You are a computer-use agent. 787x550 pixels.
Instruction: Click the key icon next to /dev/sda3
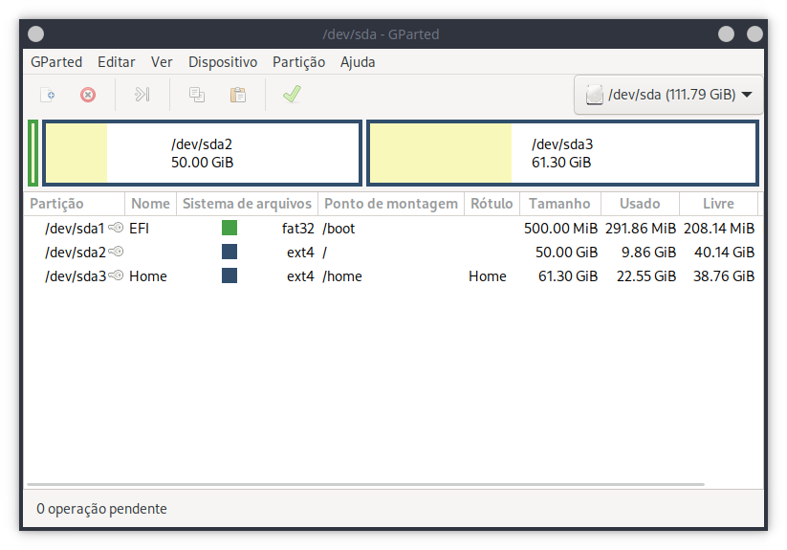coord(118,275)
